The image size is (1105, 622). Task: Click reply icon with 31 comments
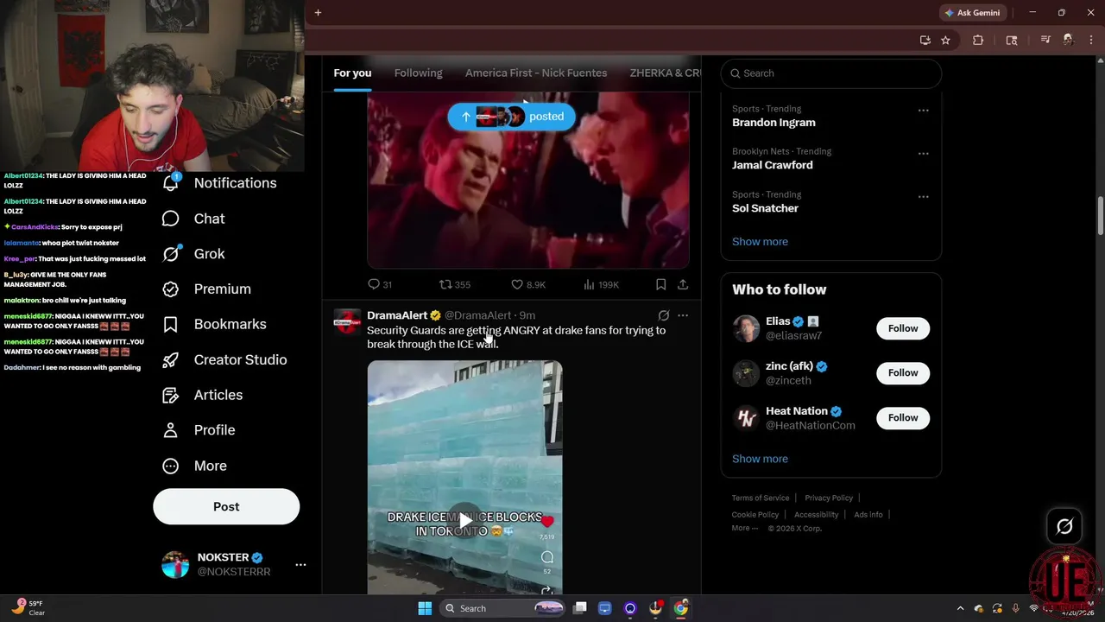(374, 284)
